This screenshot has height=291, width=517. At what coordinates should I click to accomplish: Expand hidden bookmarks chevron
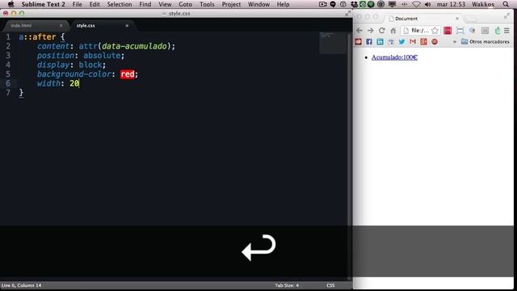455,42
